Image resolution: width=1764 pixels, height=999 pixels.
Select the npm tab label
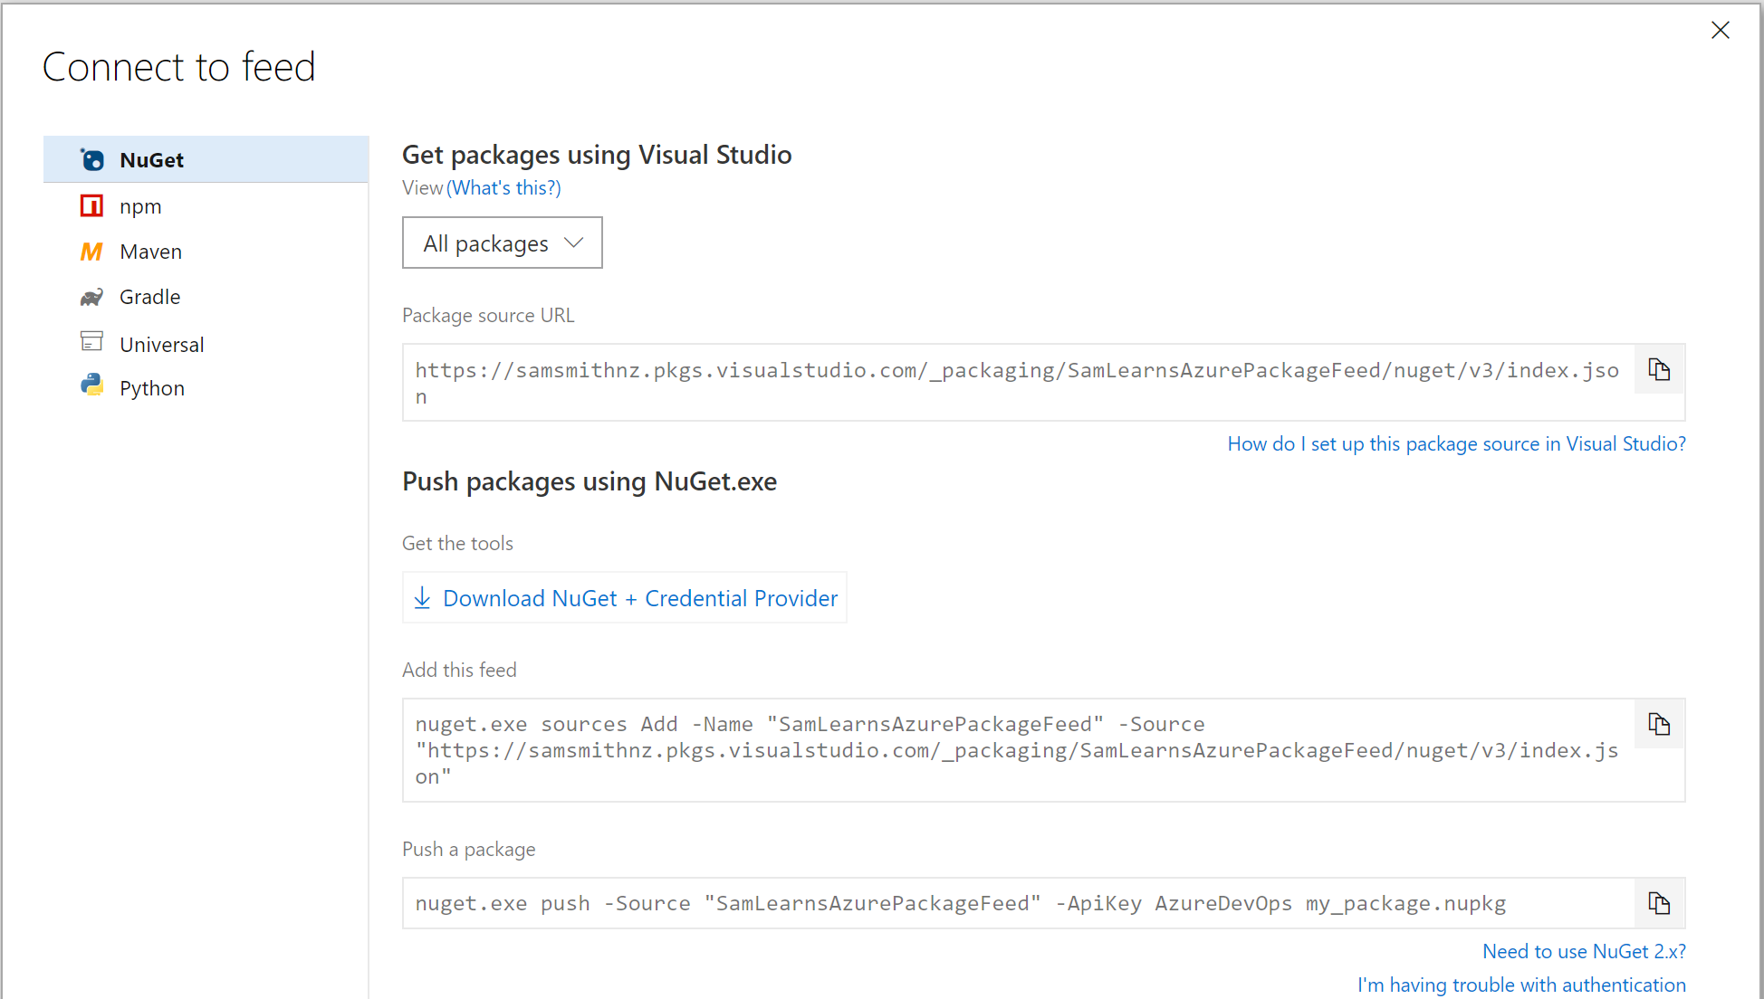(x=140, y=206)
